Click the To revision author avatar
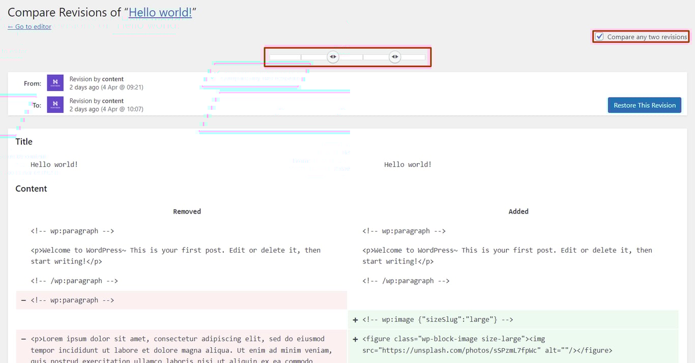This screenshot has height=363, width=695. tap(54, 105)
